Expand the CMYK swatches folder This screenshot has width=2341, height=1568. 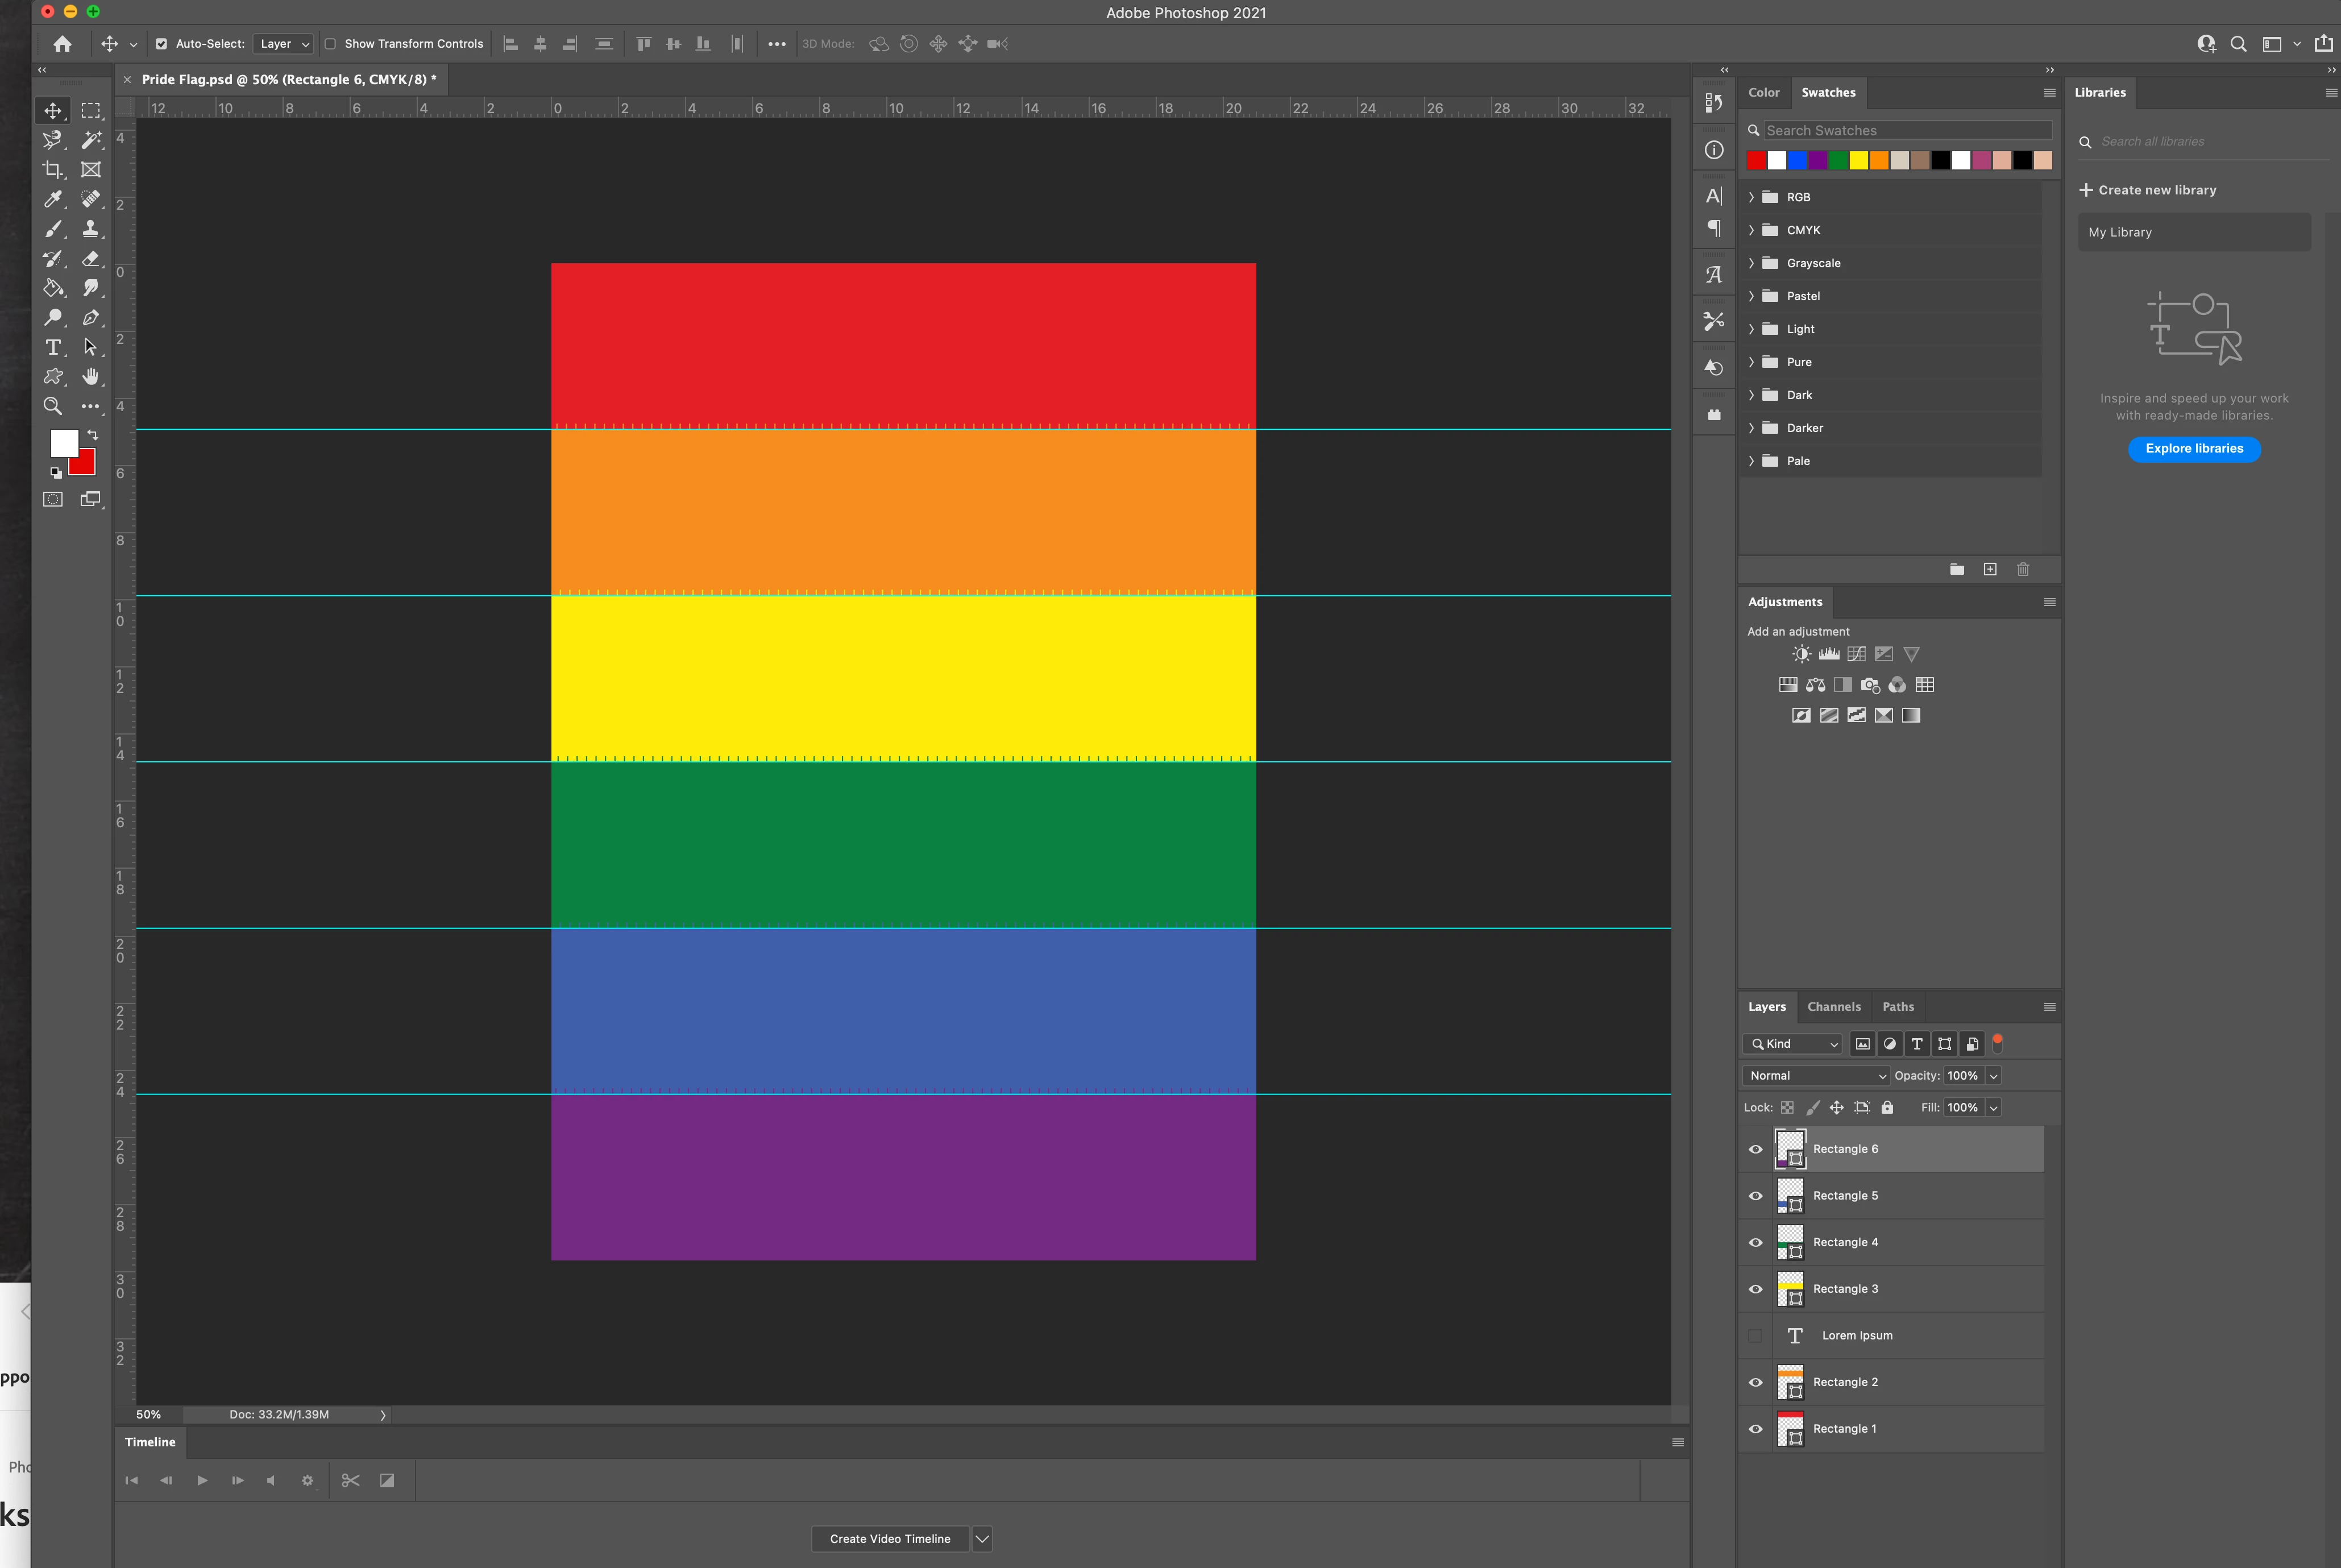[1752, 230]
